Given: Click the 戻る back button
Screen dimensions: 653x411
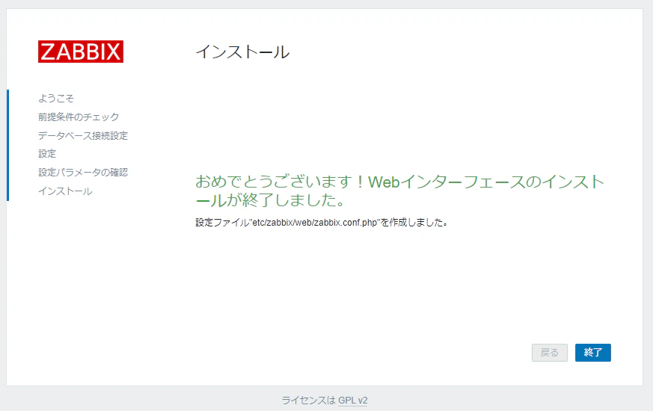Looking at the screenshot, I should [x=549, y=353].
